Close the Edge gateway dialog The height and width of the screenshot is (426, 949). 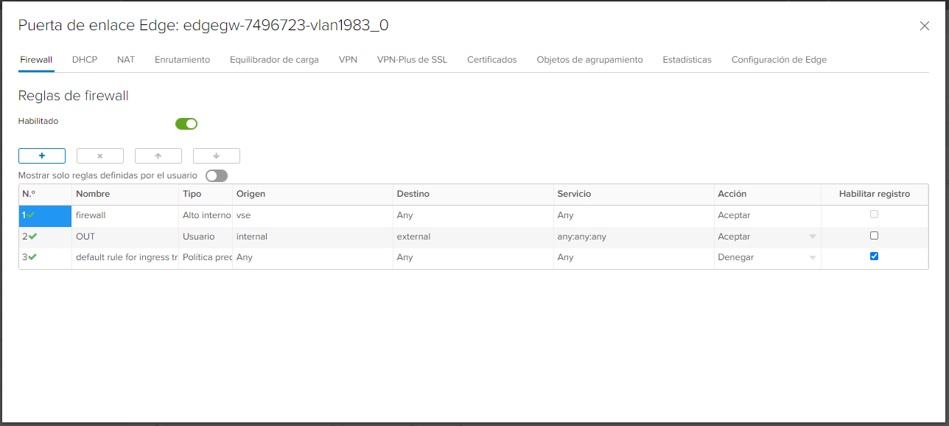pyautogui.click(x=925, y=26)
